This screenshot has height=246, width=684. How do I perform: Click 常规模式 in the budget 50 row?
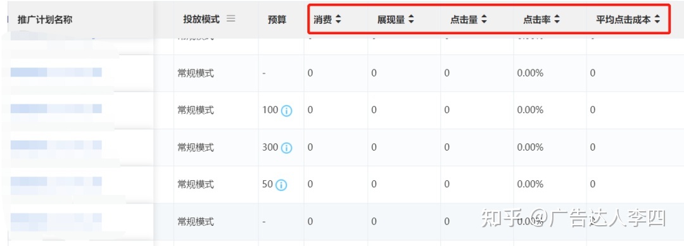coord(196,185)
